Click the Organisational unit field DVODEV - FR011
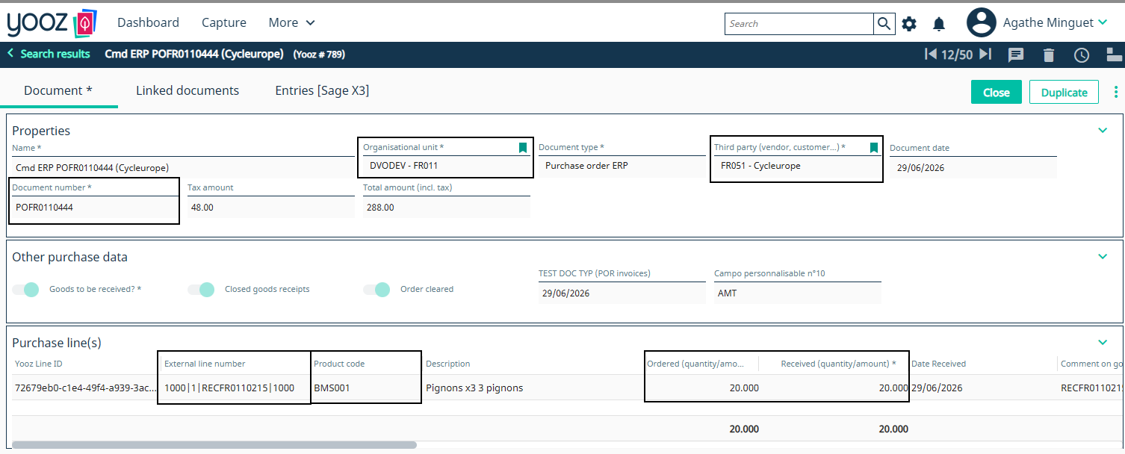1125x454 pixels. coord(447,166)
